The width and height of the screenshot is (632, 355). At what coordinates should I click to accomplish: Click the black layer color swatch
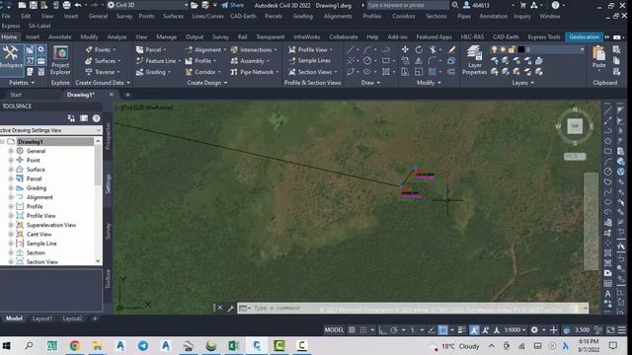tap(521, 49)
